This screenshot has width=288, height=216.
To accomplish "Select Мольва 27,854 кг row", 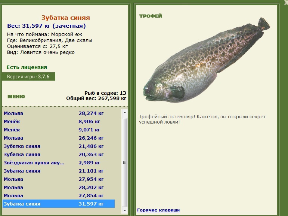I will 59,195.
